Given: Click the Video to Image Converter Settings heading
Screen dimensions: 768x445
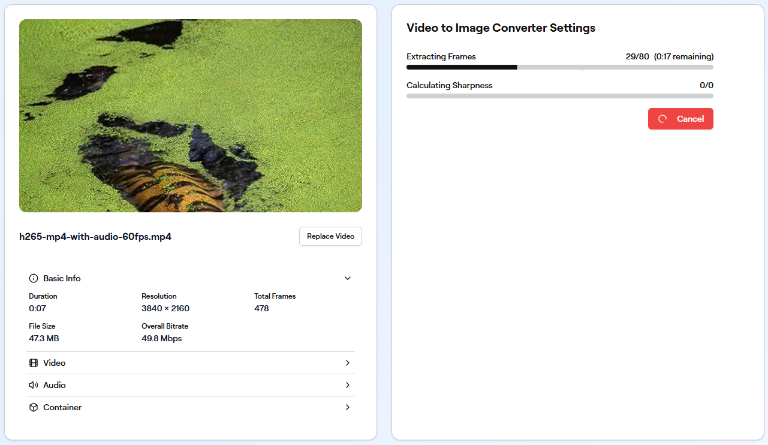Looking at the screenshot, I should 501,28.
